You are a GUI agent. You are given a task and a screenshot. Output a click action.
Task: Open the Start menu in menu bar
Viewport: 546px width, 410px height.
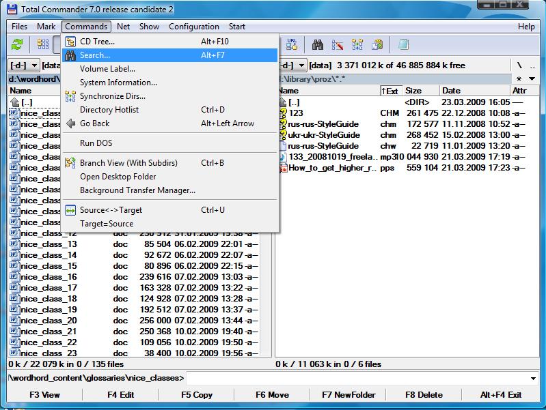click(x=237, y=27)
